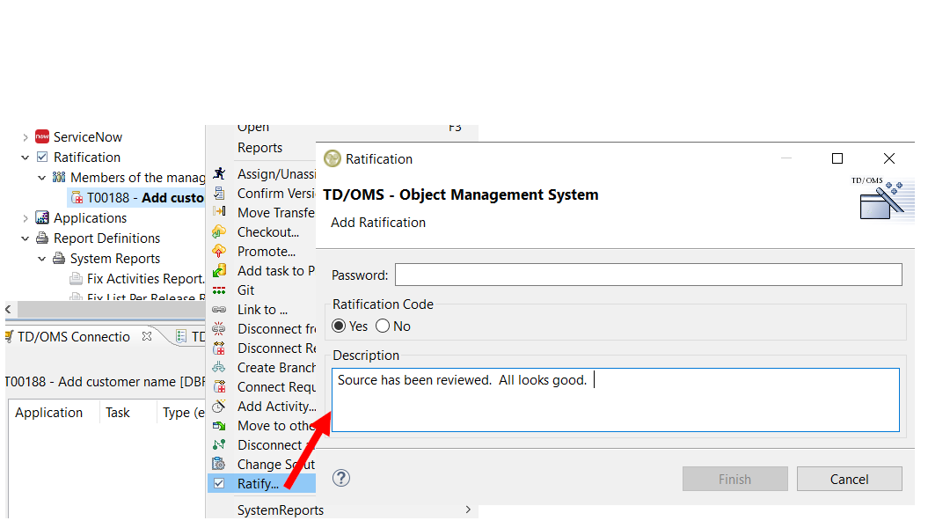Open the SystemReports submenu arrow
Viewport: 928px width, 528px height.
pos(468,510)
